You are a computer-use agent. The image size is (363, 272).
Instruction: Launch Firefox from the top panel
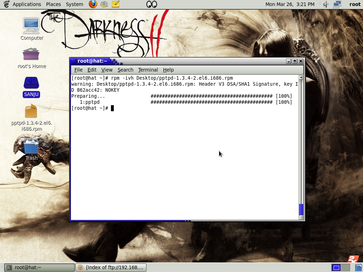93,4
